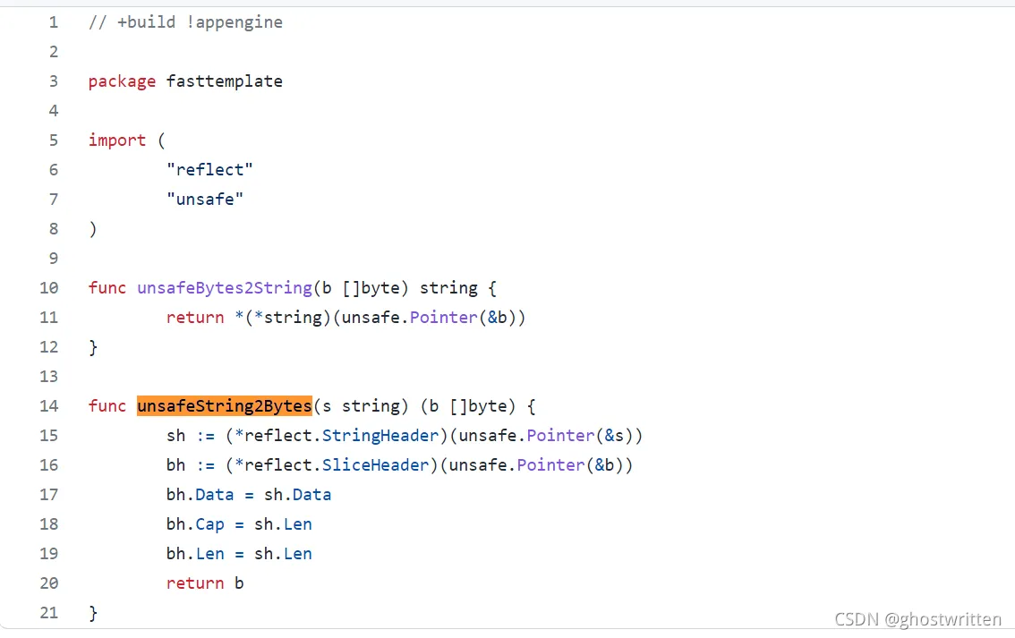Click the "reflect" import string
Viewport: 1015px width, 638px height.
209,170
